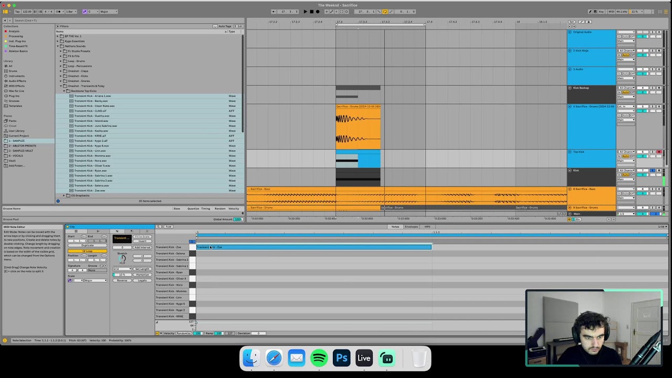Open the Max for Live category
Image resolution: width=672 pixels, height=378 pixels.
[x=16, y=91]
